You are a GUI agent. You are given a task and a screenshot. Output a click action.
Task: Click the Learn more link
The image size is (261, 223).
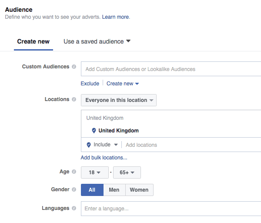tap(115, 17)
